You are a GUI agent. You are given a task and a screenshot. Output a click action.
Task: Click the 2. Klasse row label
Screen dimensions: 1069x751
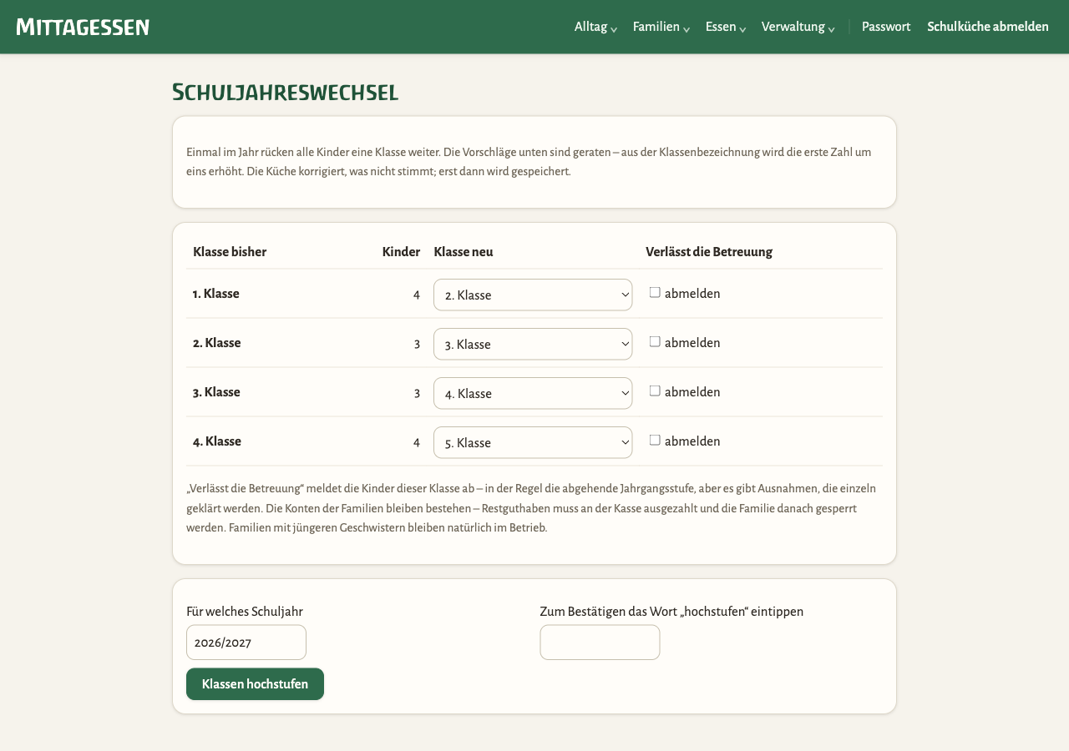pos(217,343)
